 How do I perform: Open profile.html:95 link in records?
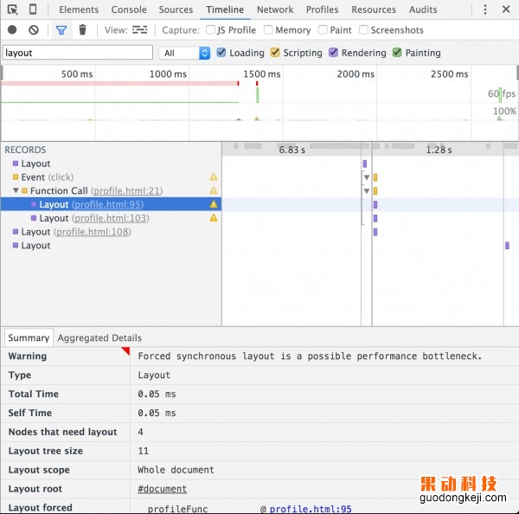(x=108, y=204)
